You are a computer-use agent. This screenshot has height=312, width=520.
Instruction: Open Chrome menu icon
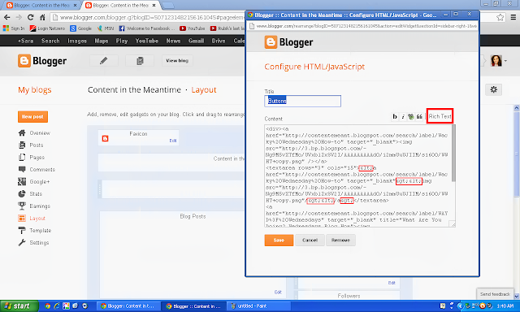[x=513, y=17]
